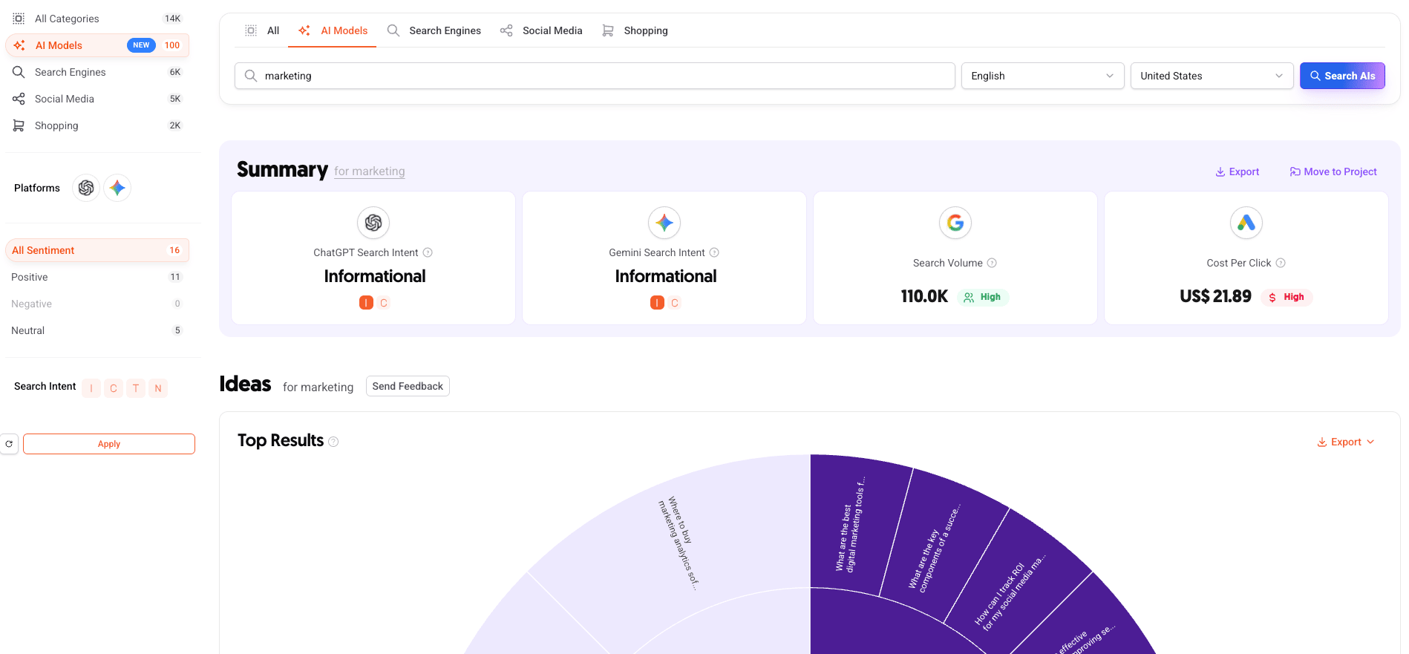
Task: Click info icon beside Gemini Search Intent
Action: coord(714,252)
